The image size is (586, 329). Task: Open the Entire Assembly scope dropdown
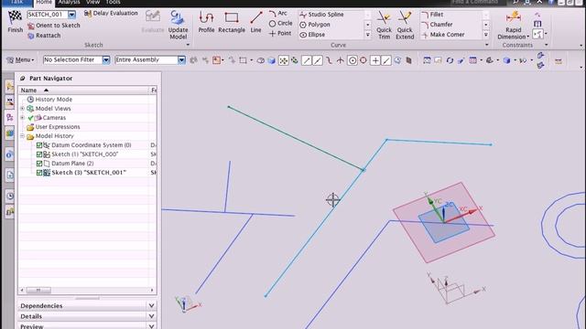pos(181,60)
